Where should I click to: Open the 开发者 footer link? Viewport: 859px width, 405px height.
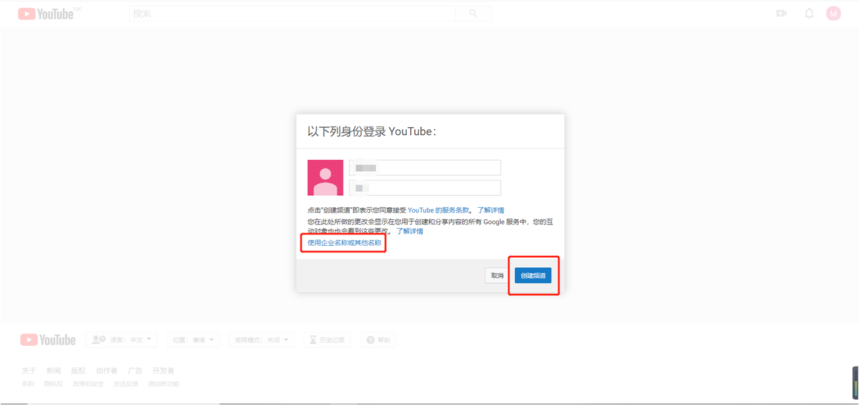[163, 370]
